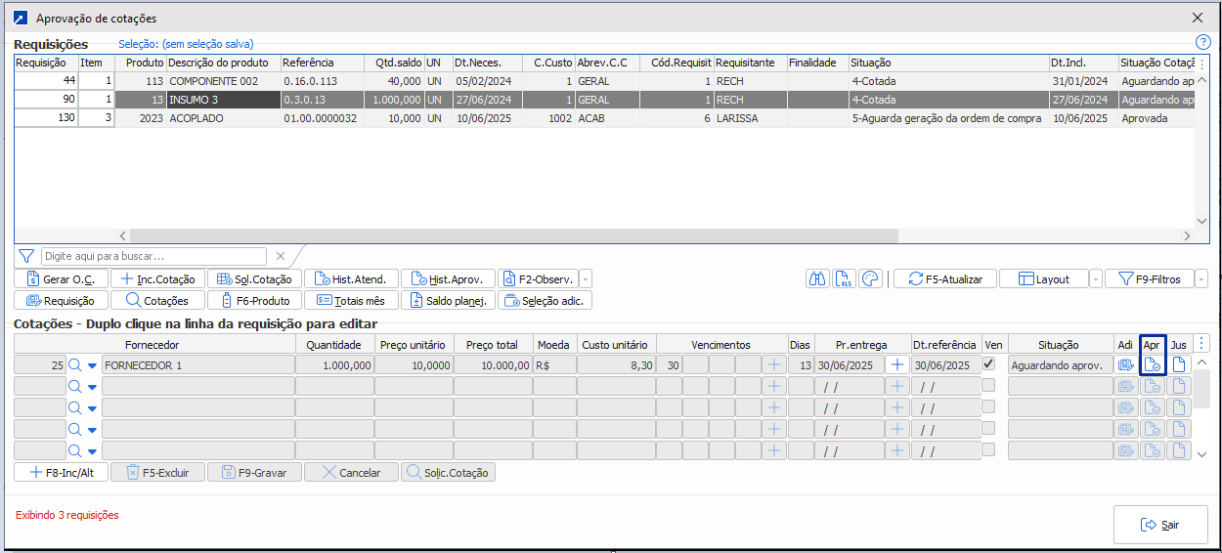
Task: Open the dropdown arrow next to Layout
Action: [x=1095, y=279]
